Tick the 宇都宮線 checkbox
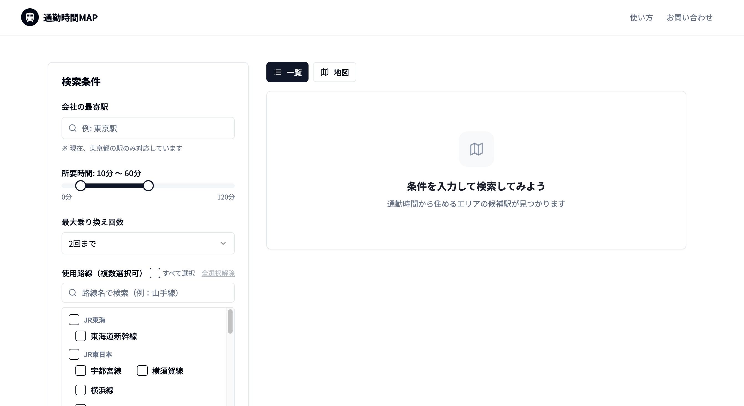Viewport: 744px width, 406px height. [x=81, y=371]
